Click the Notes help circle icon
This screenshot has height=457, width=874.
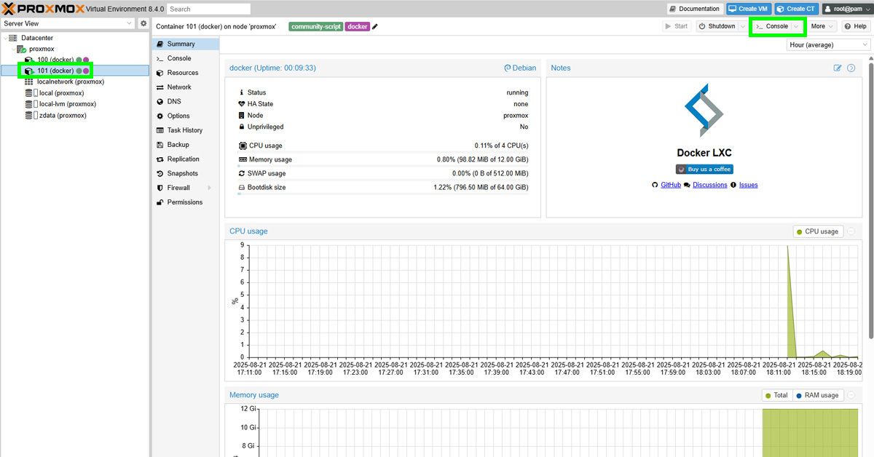[851, 68]
